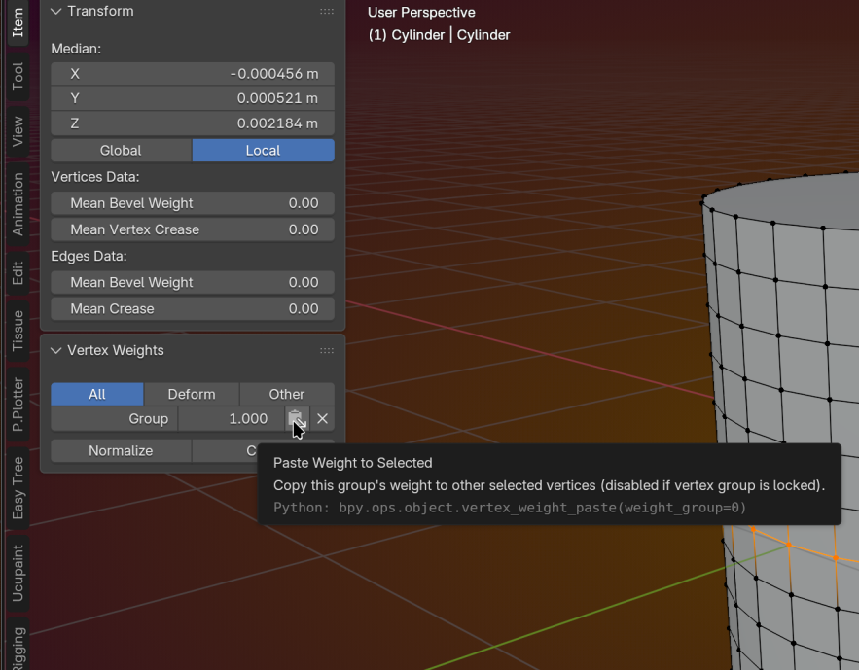
Task: Click the Mean Vertex Crease field
Action: click(193, 229)
